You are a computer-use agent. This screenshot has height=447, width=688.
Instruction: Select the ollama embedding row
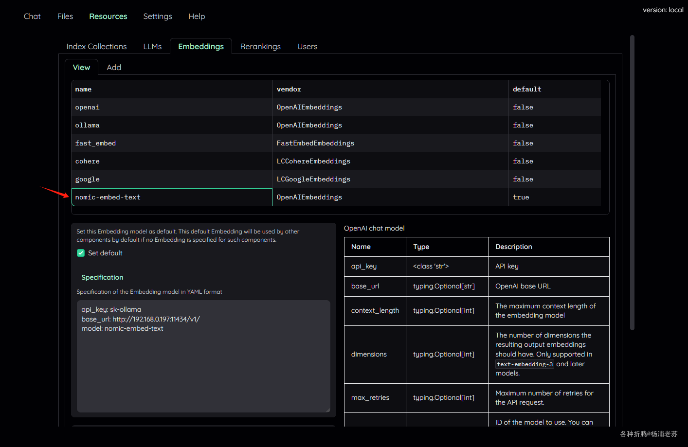click(x=336, y=125)
